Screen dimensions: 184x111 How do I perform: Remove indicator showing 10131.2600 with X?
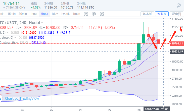[17, 32]
